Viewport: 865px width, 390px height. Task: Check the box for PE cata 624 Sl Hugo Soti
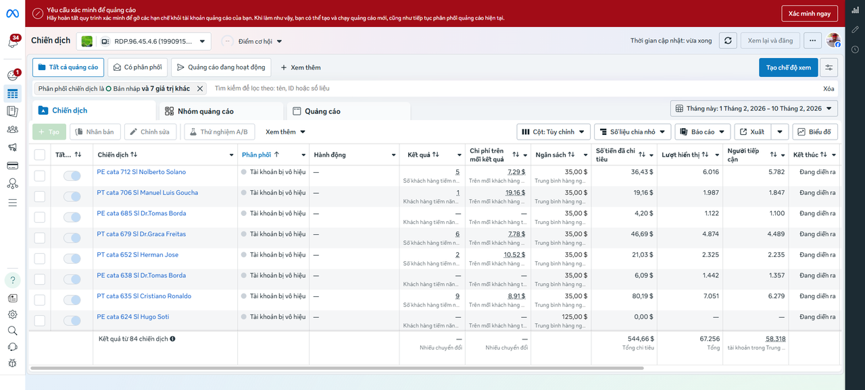tap(40, 321)
